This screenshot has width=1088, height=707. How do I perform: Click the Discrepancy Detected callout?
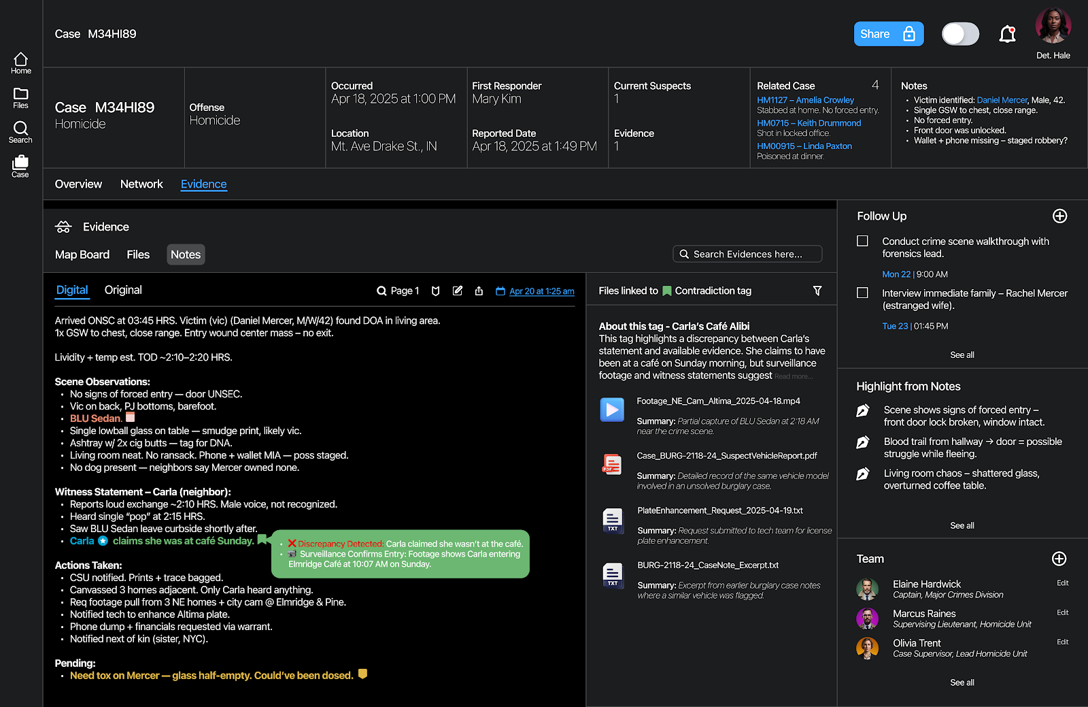tap(400, 554)
